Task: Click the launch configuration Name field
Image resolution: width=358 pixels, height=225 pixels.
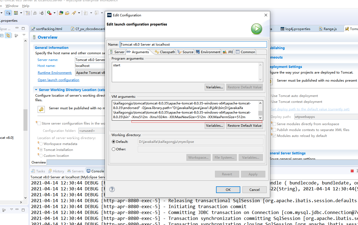Action: [193, 44]
